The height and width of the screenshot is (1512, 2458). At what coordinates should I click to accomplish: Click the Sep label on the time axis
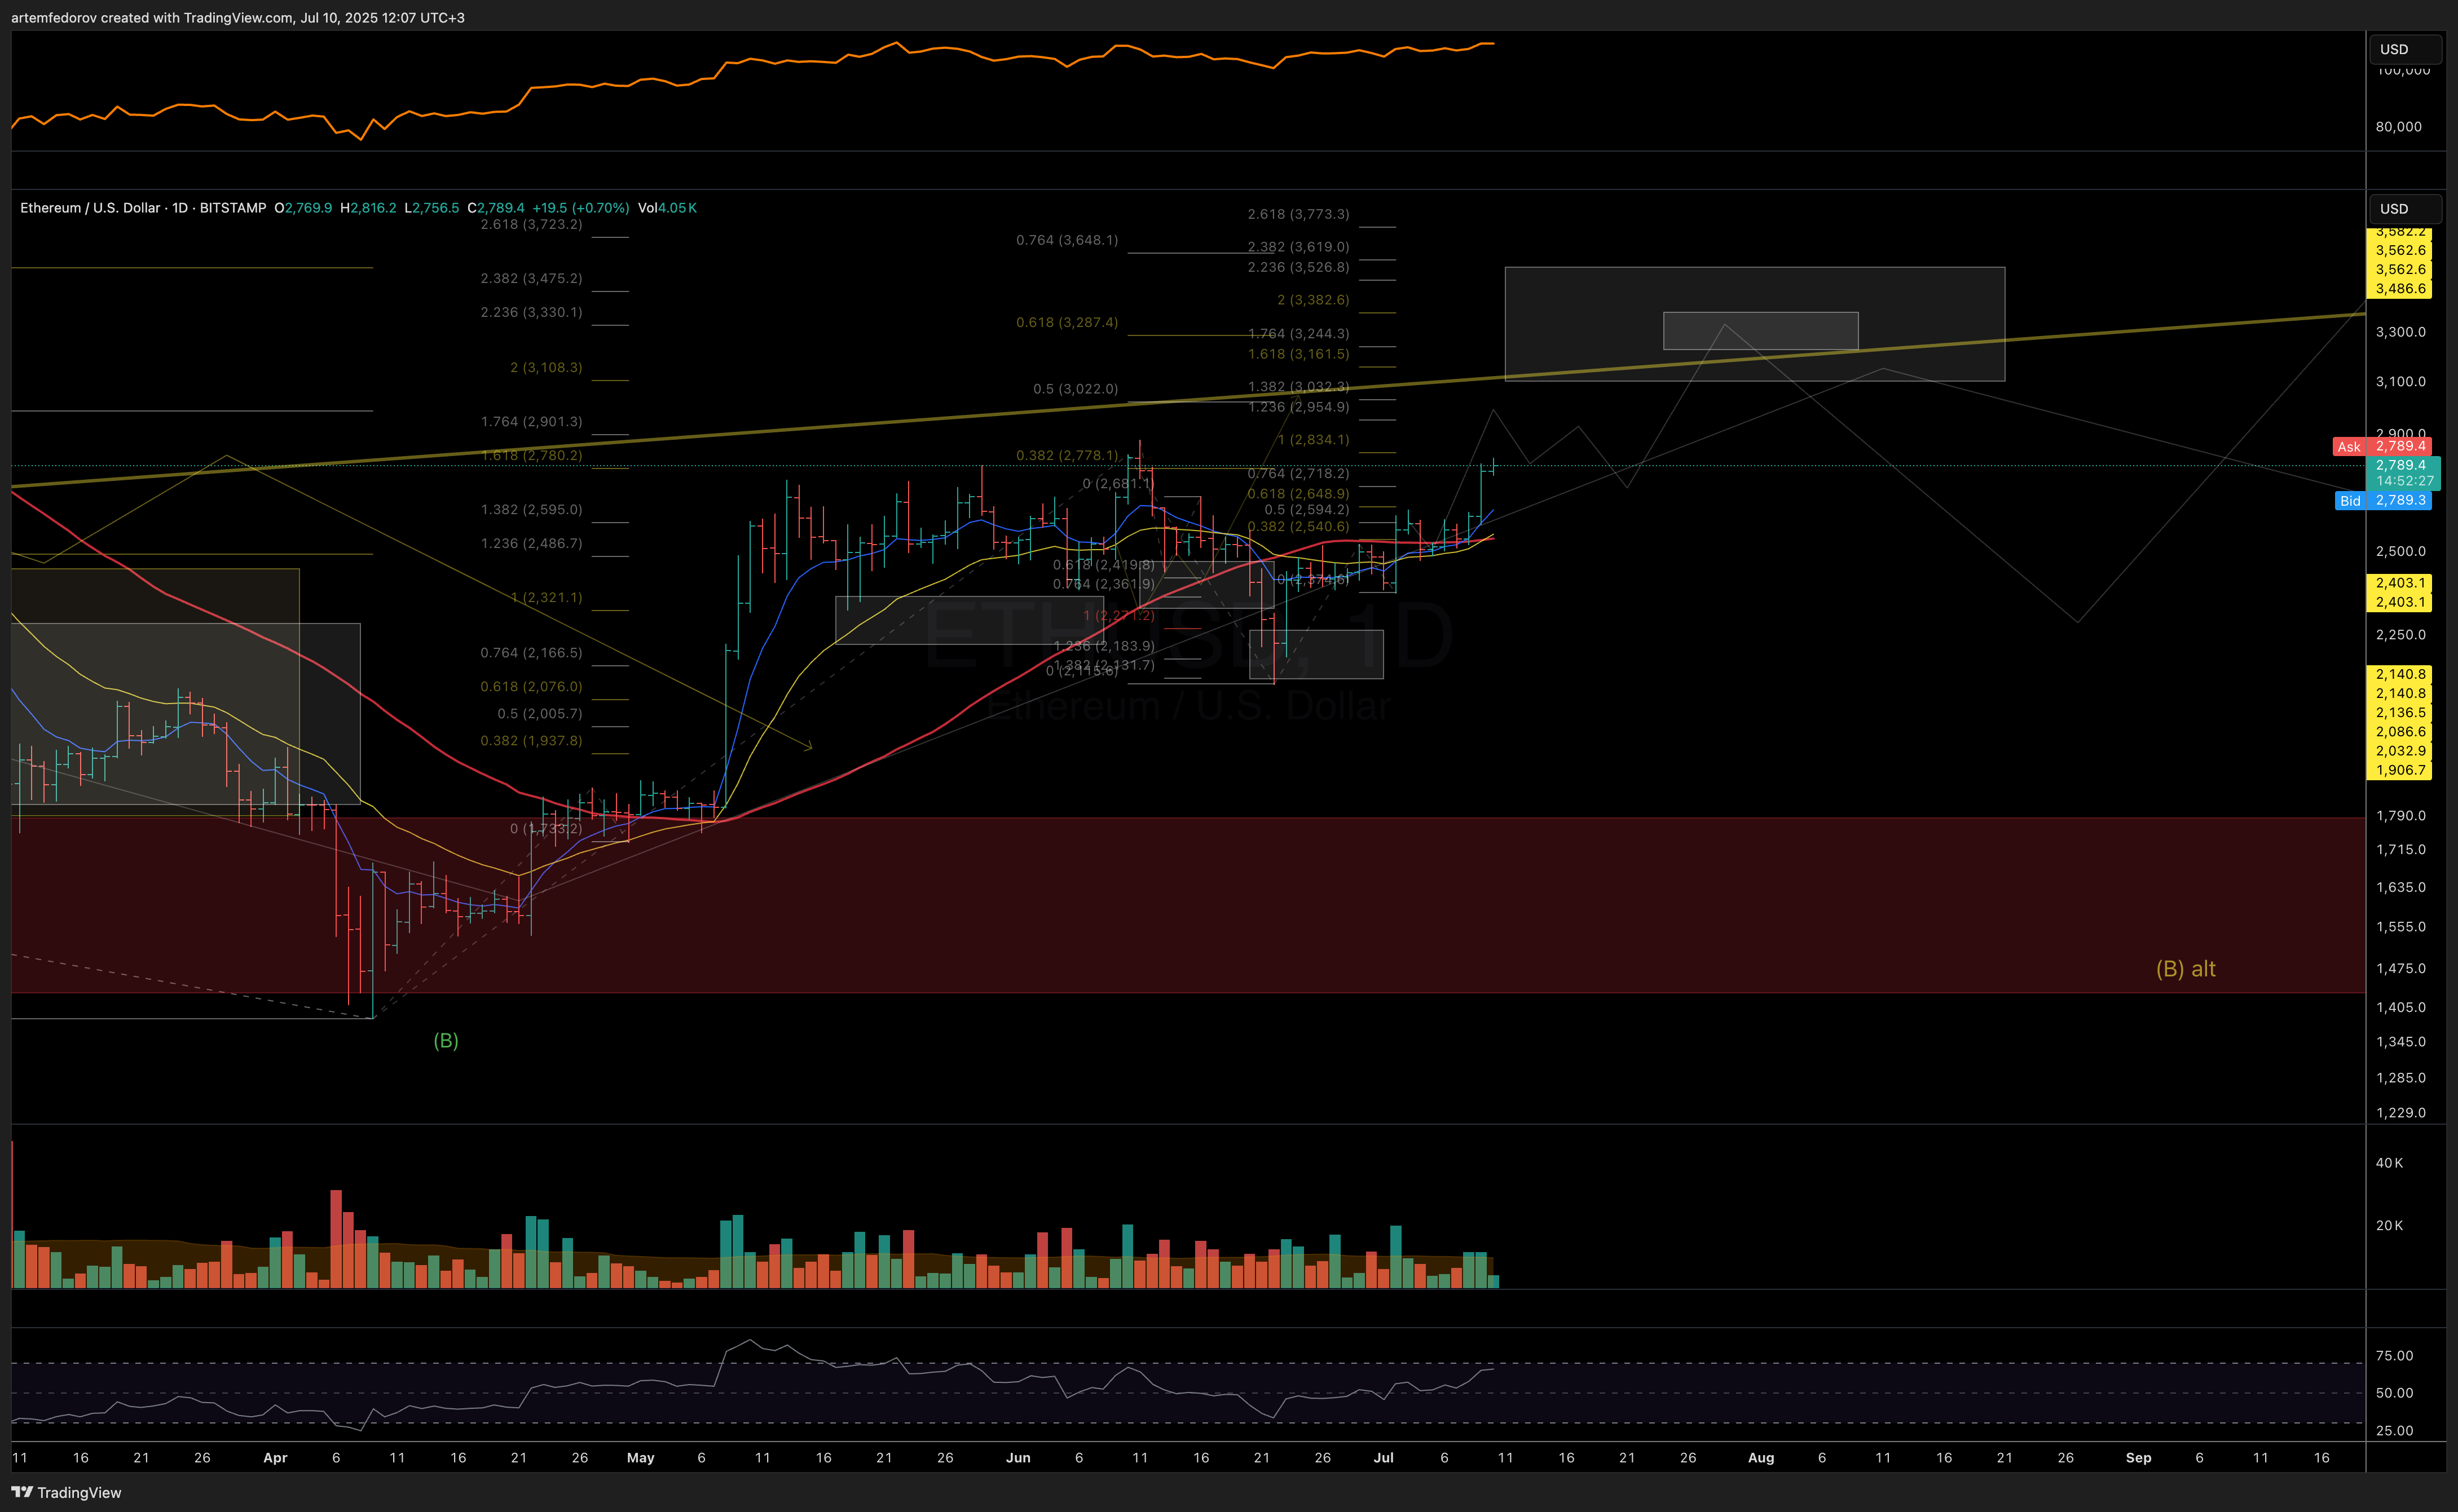point(2138,1458)
